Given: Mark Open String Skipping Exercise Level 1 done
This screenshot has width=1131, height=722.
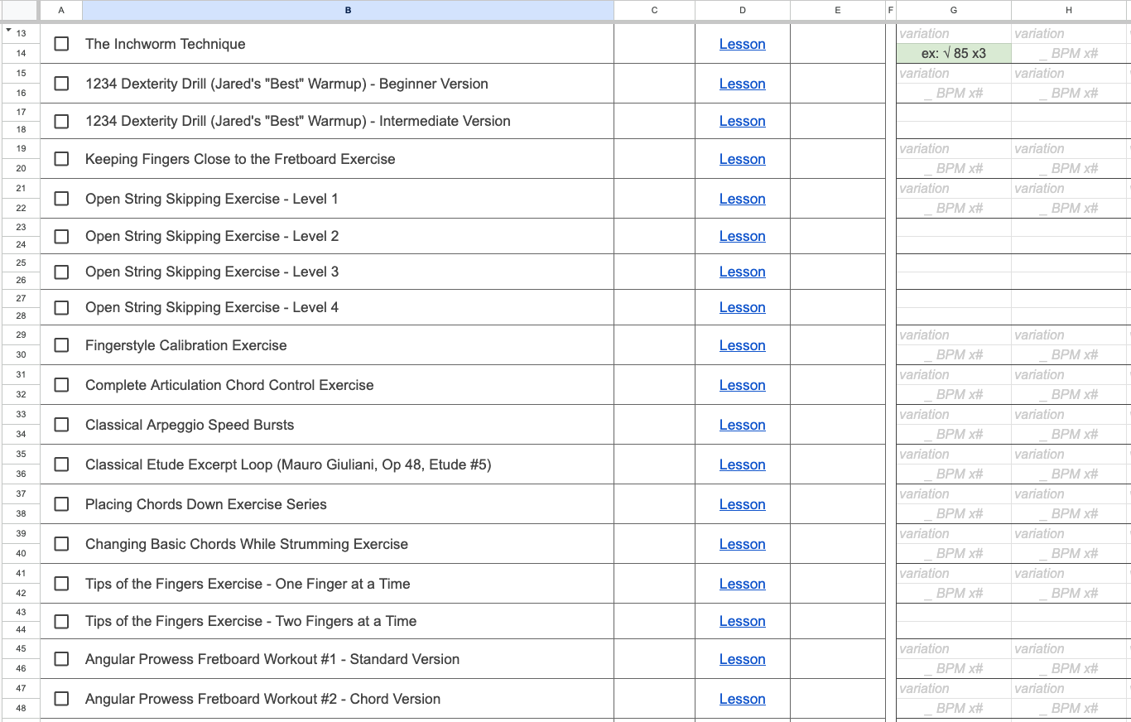Looking at the screenshot, I should pos(61,199).
